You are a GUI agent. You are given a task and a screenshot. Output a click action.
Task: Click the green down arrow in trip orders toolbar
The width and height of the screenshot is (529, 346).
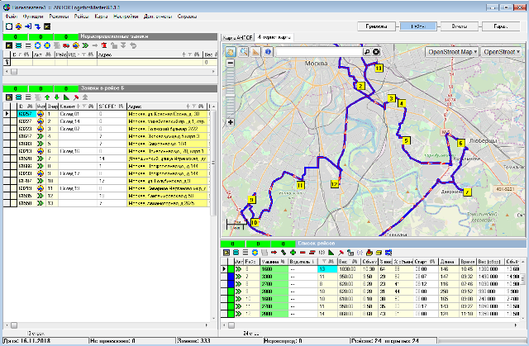(x=57, y=97)
